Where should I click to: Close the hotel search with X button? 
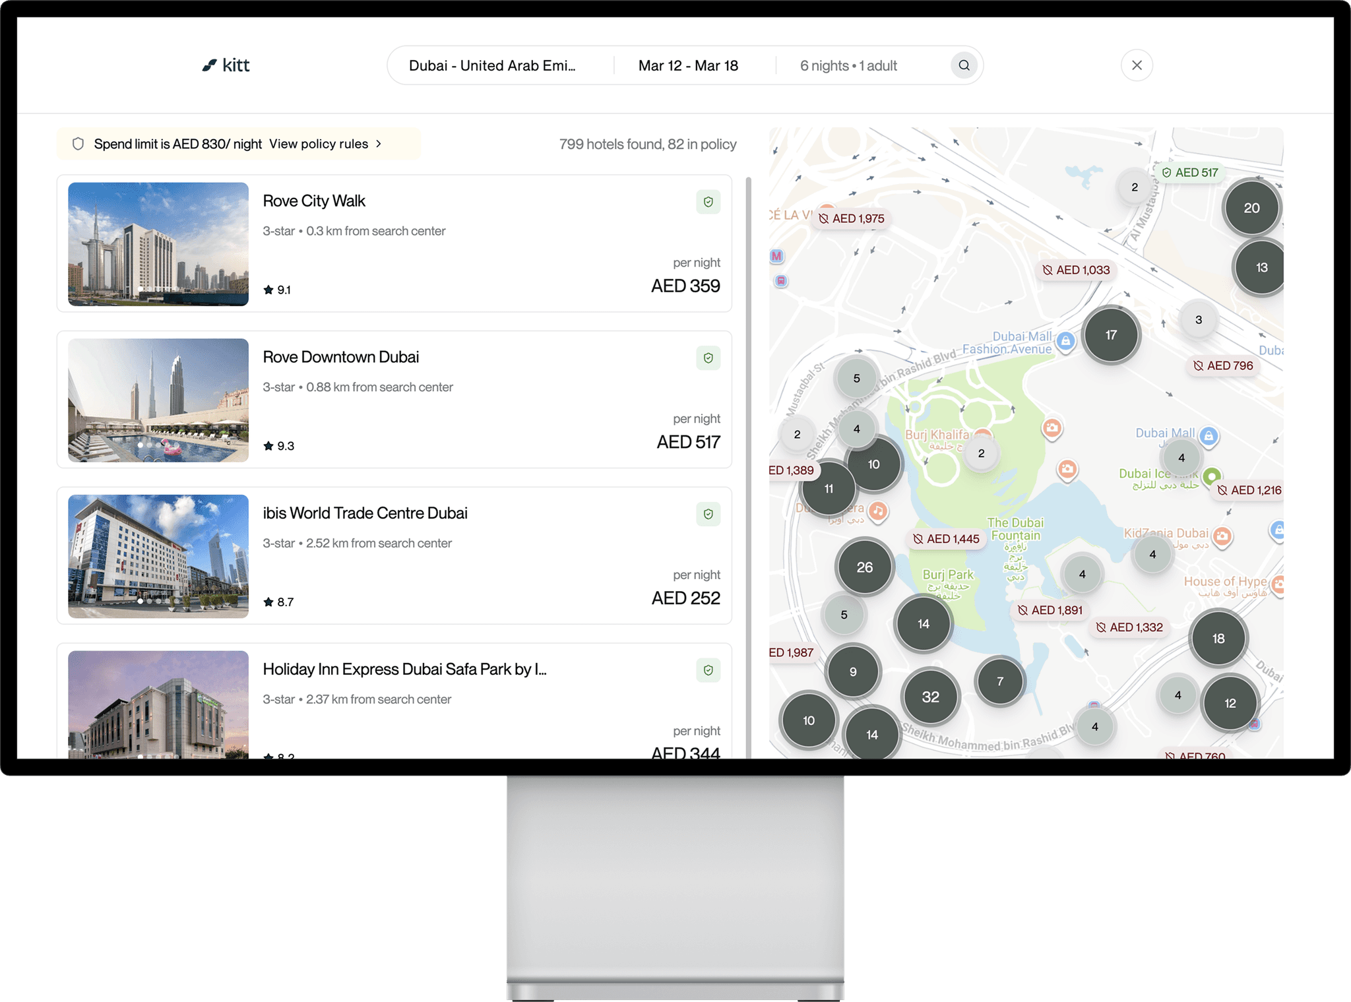tap(1136, 65)
